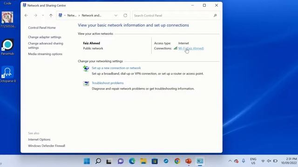298x167 pixels.
Task: Click the muted volume tray icon
Action: click(269, 161)
